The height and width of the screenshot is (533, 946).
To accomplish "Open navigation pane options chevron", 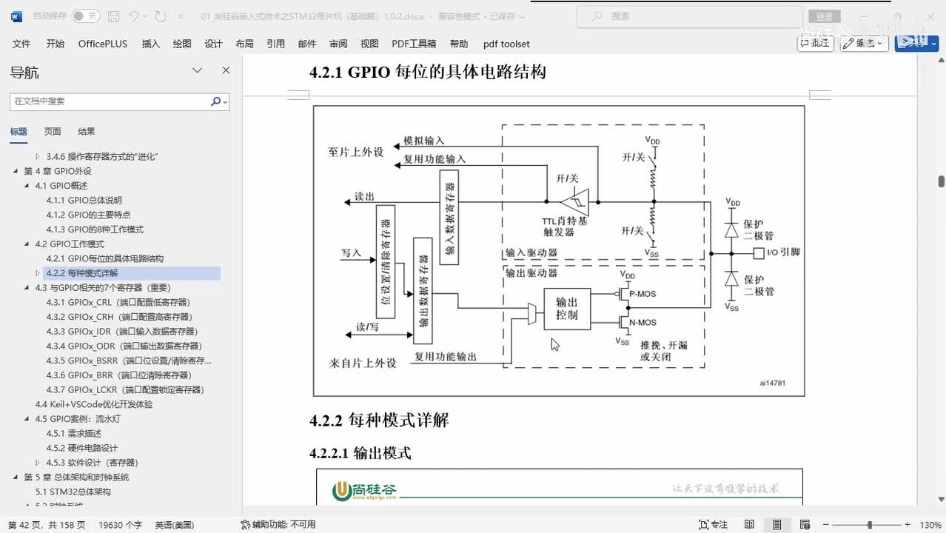I will [197, 71].
